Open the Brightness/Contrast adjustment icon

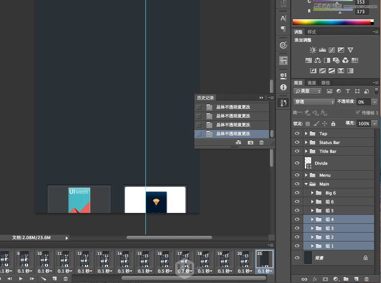pos(313,50)
